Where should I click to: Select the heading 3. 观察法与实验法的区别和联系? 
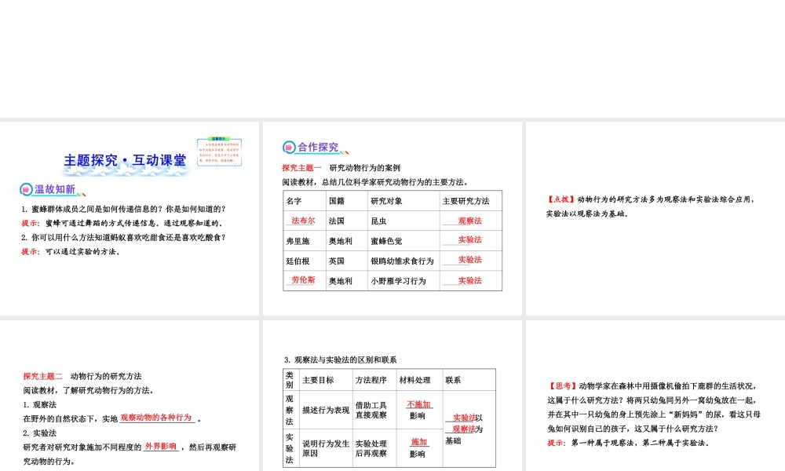pyautogui.click(x=341, y=360)
